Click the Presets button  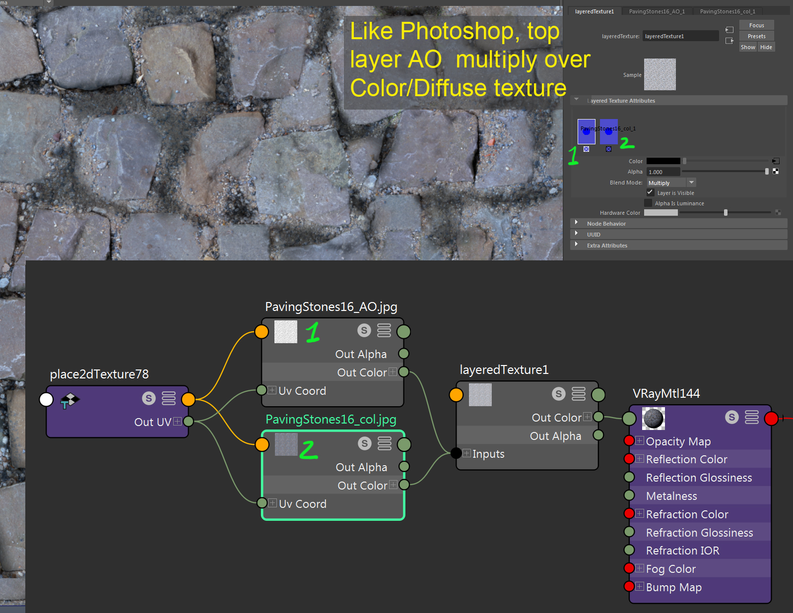[757, 36]
